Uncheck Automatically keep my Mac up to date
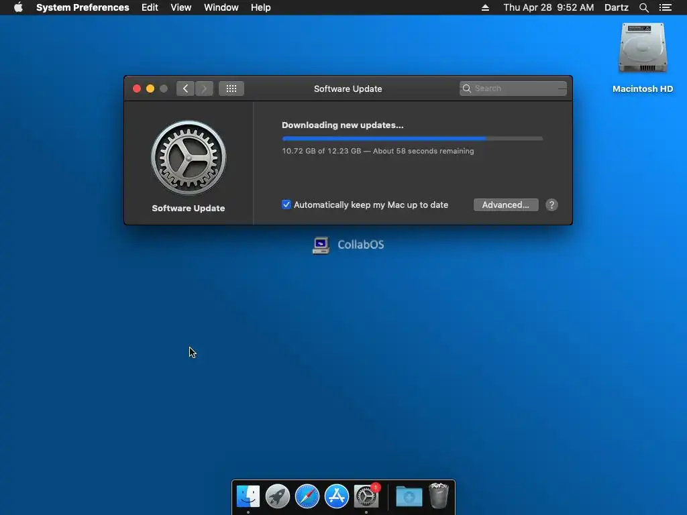The height and width of the screenshot is (515, 687). [x=286, y=205]
